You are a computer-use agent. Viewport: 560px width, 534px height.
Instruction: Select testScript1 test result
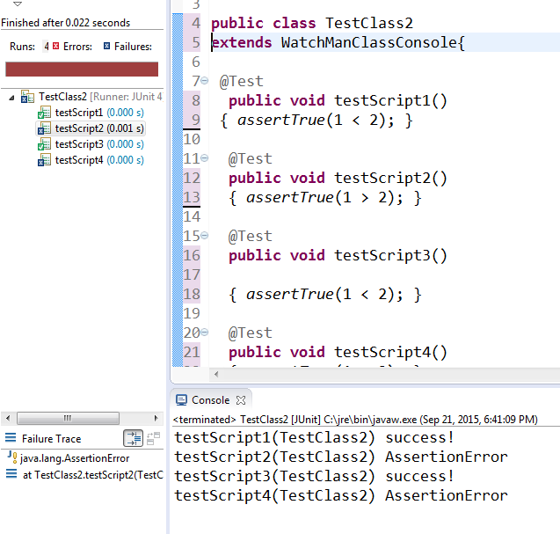pos(99,113)
